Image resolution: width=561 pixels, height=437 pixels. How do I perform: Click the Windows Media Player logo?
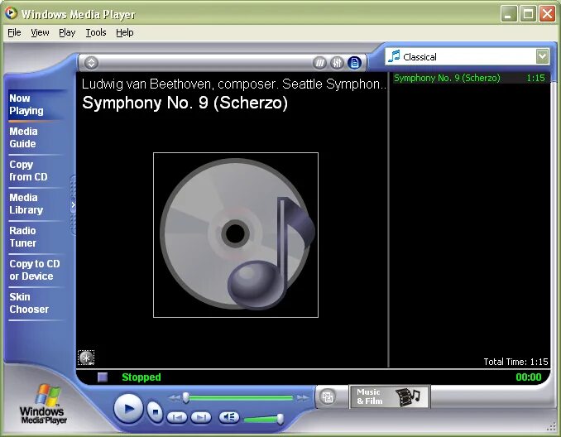click(x=43, y=404)
